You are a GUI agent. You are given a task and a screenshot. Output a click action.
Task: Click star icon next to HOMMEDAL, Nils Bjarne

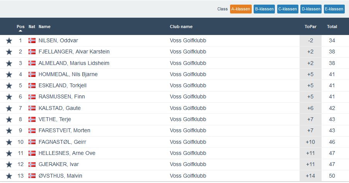pyautogui.click(x=9, y=75)
